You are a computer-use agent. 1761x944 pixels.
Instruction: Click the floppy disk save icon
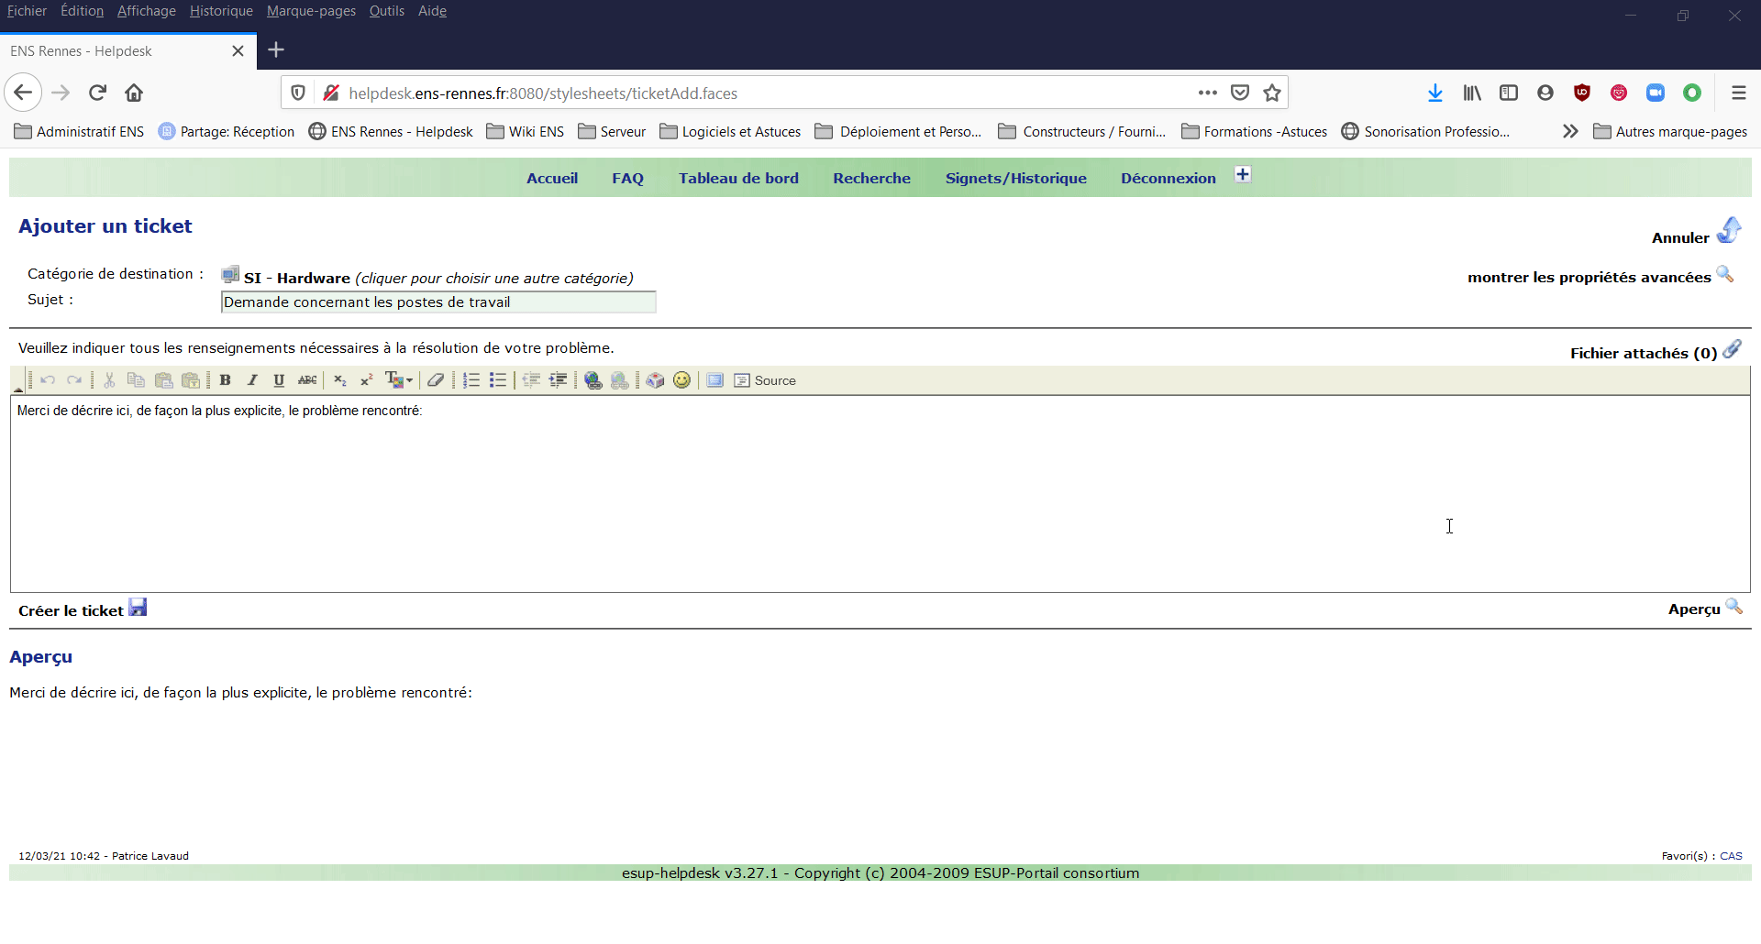pos(138,608)
